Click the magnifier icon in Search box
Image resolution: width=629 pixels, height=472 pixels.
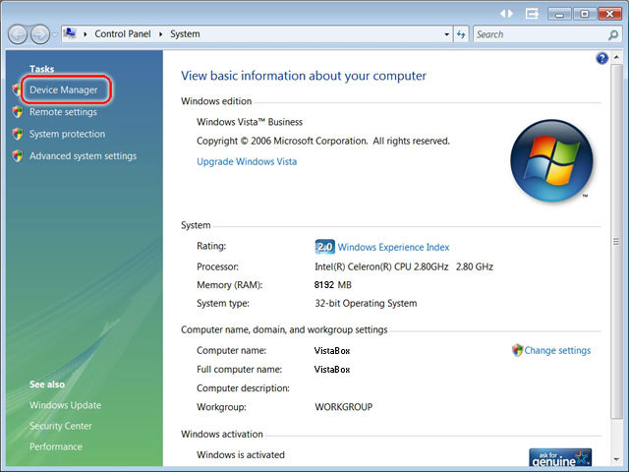(x=611, y=34)
